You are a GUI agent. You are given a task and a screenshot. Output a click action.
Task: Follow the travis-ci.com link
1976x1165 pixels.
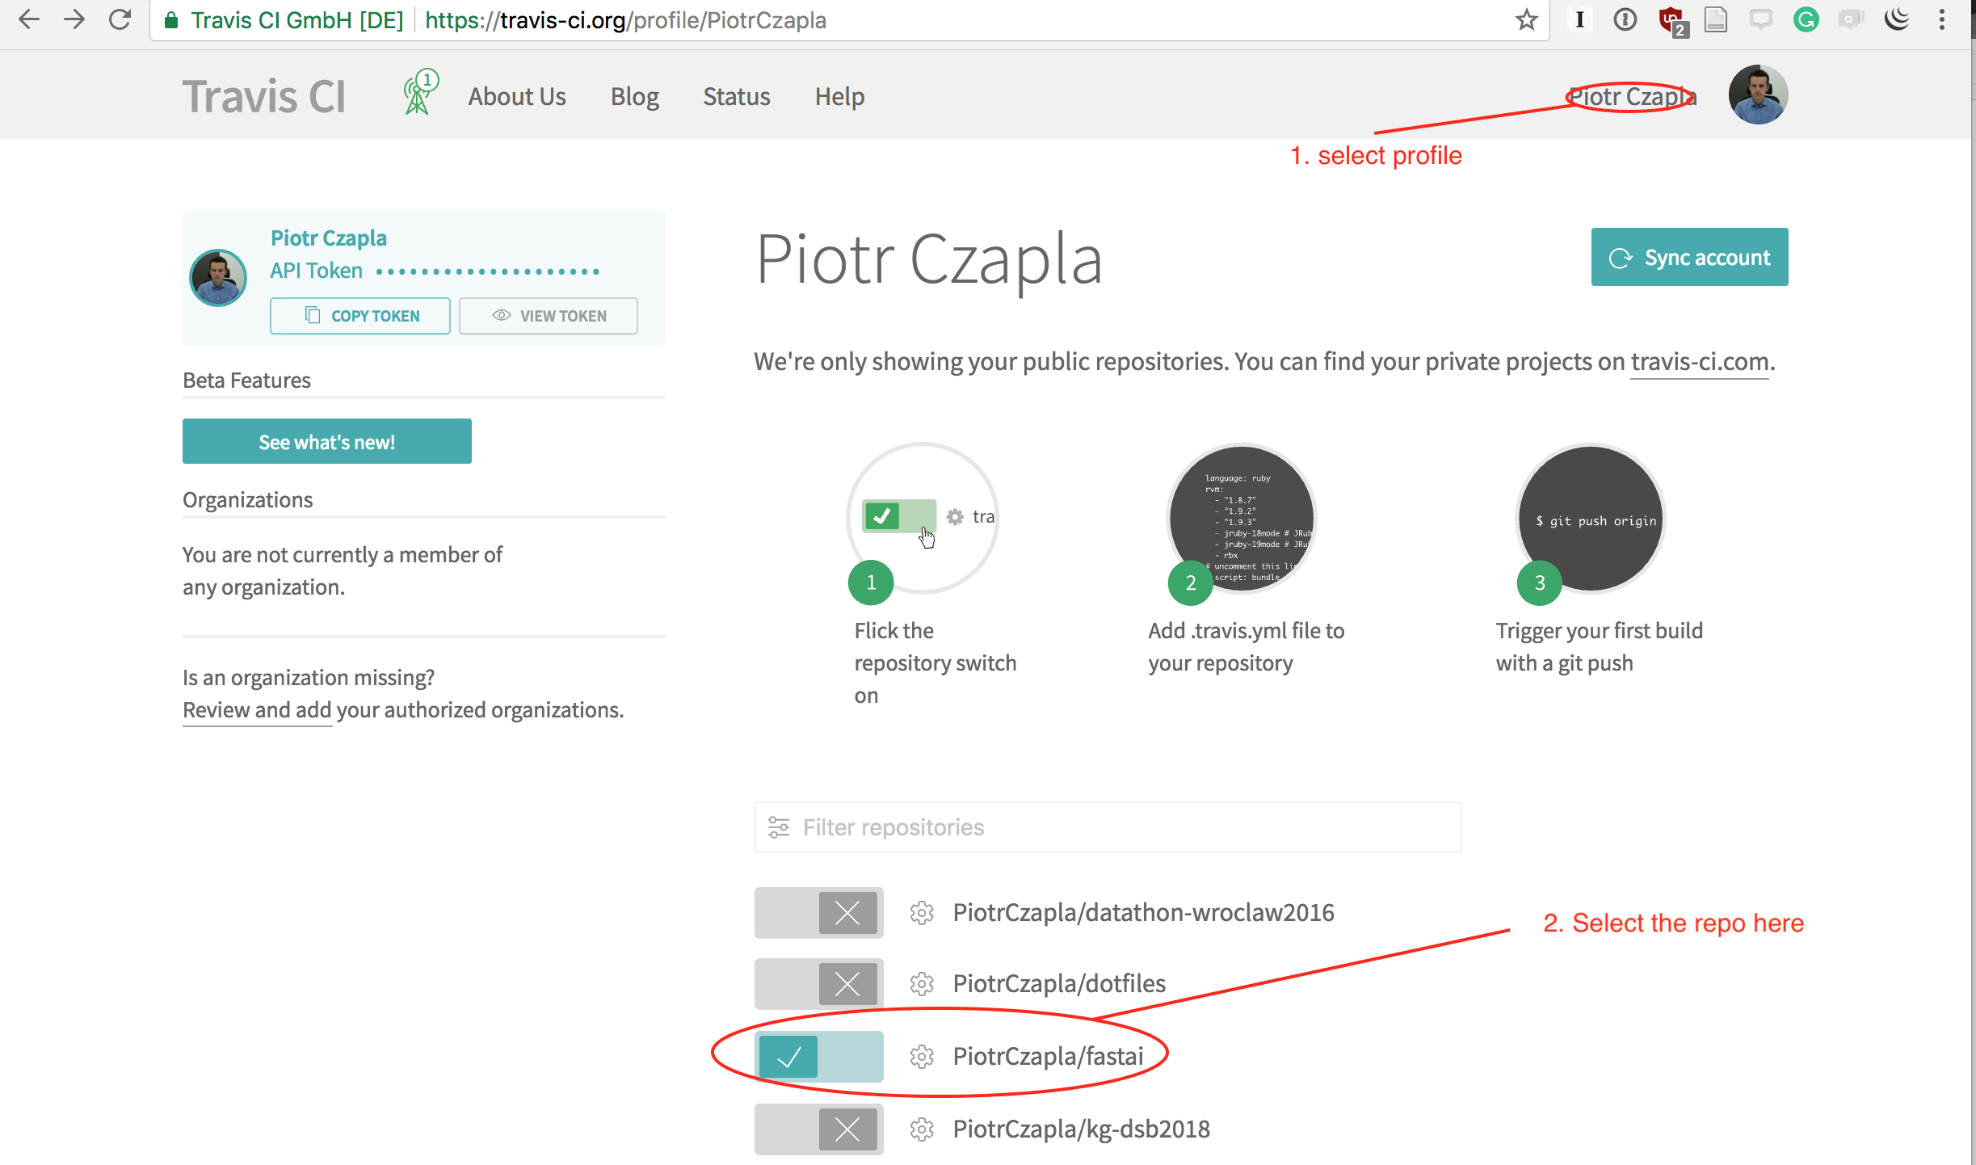click(1700, 361)
